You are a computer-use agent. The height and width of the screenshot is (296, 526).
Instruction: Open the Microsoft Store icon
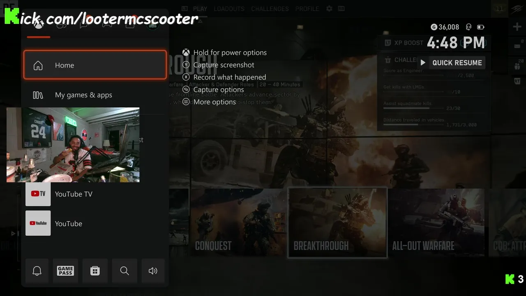tap(95, 271)
